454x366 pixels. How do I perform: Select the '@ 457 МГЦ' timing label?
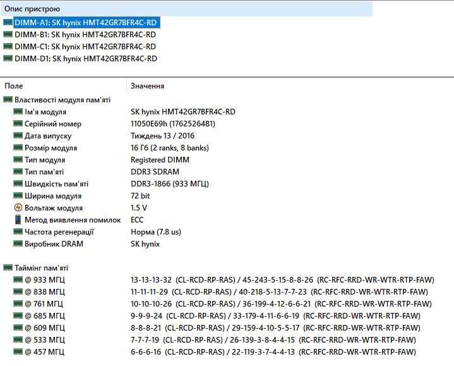(x=45, y=352)
